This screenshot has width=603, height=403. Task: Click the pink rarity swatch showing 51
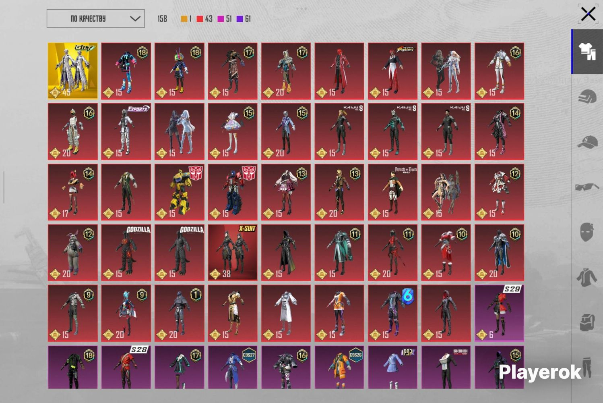click(x=221, y=19)
